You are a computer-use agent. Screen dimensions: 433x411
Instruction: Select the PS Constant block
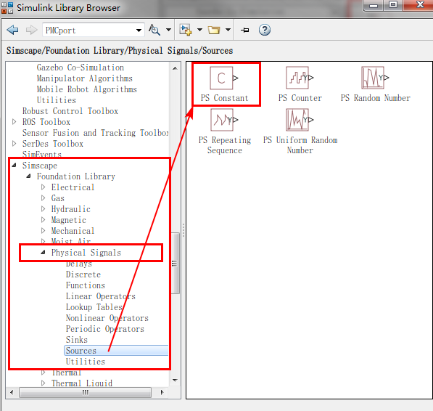(225, 84)
